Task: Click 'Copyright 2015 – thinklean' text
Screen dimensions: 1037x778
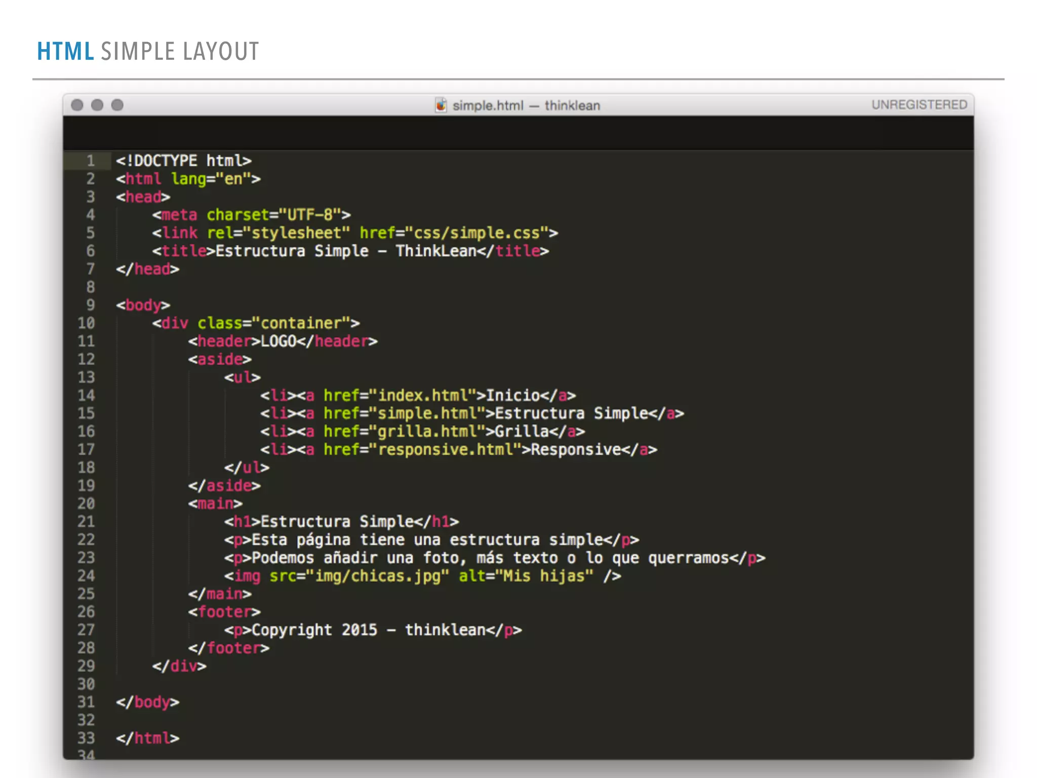Action: (x=369, y=630)
